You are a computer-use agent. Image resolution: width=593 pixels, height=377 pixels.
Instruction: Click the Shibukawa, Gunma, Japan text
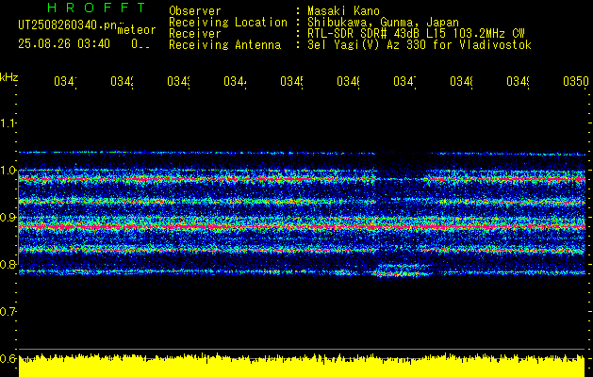pos(383,23)
